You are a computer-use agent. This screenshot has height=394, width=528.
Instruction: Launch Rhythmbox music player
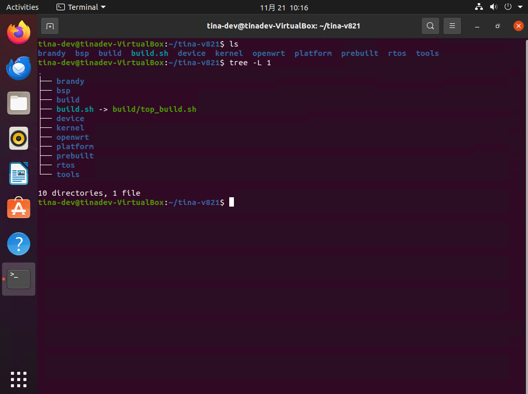(19, 138)
